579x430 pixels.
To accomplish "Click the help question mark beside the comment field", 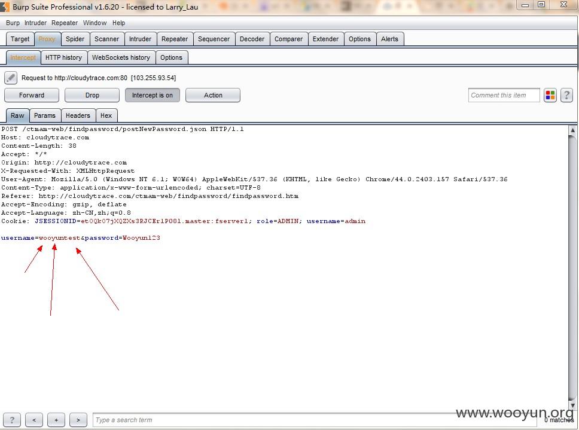I will (566, 95).
